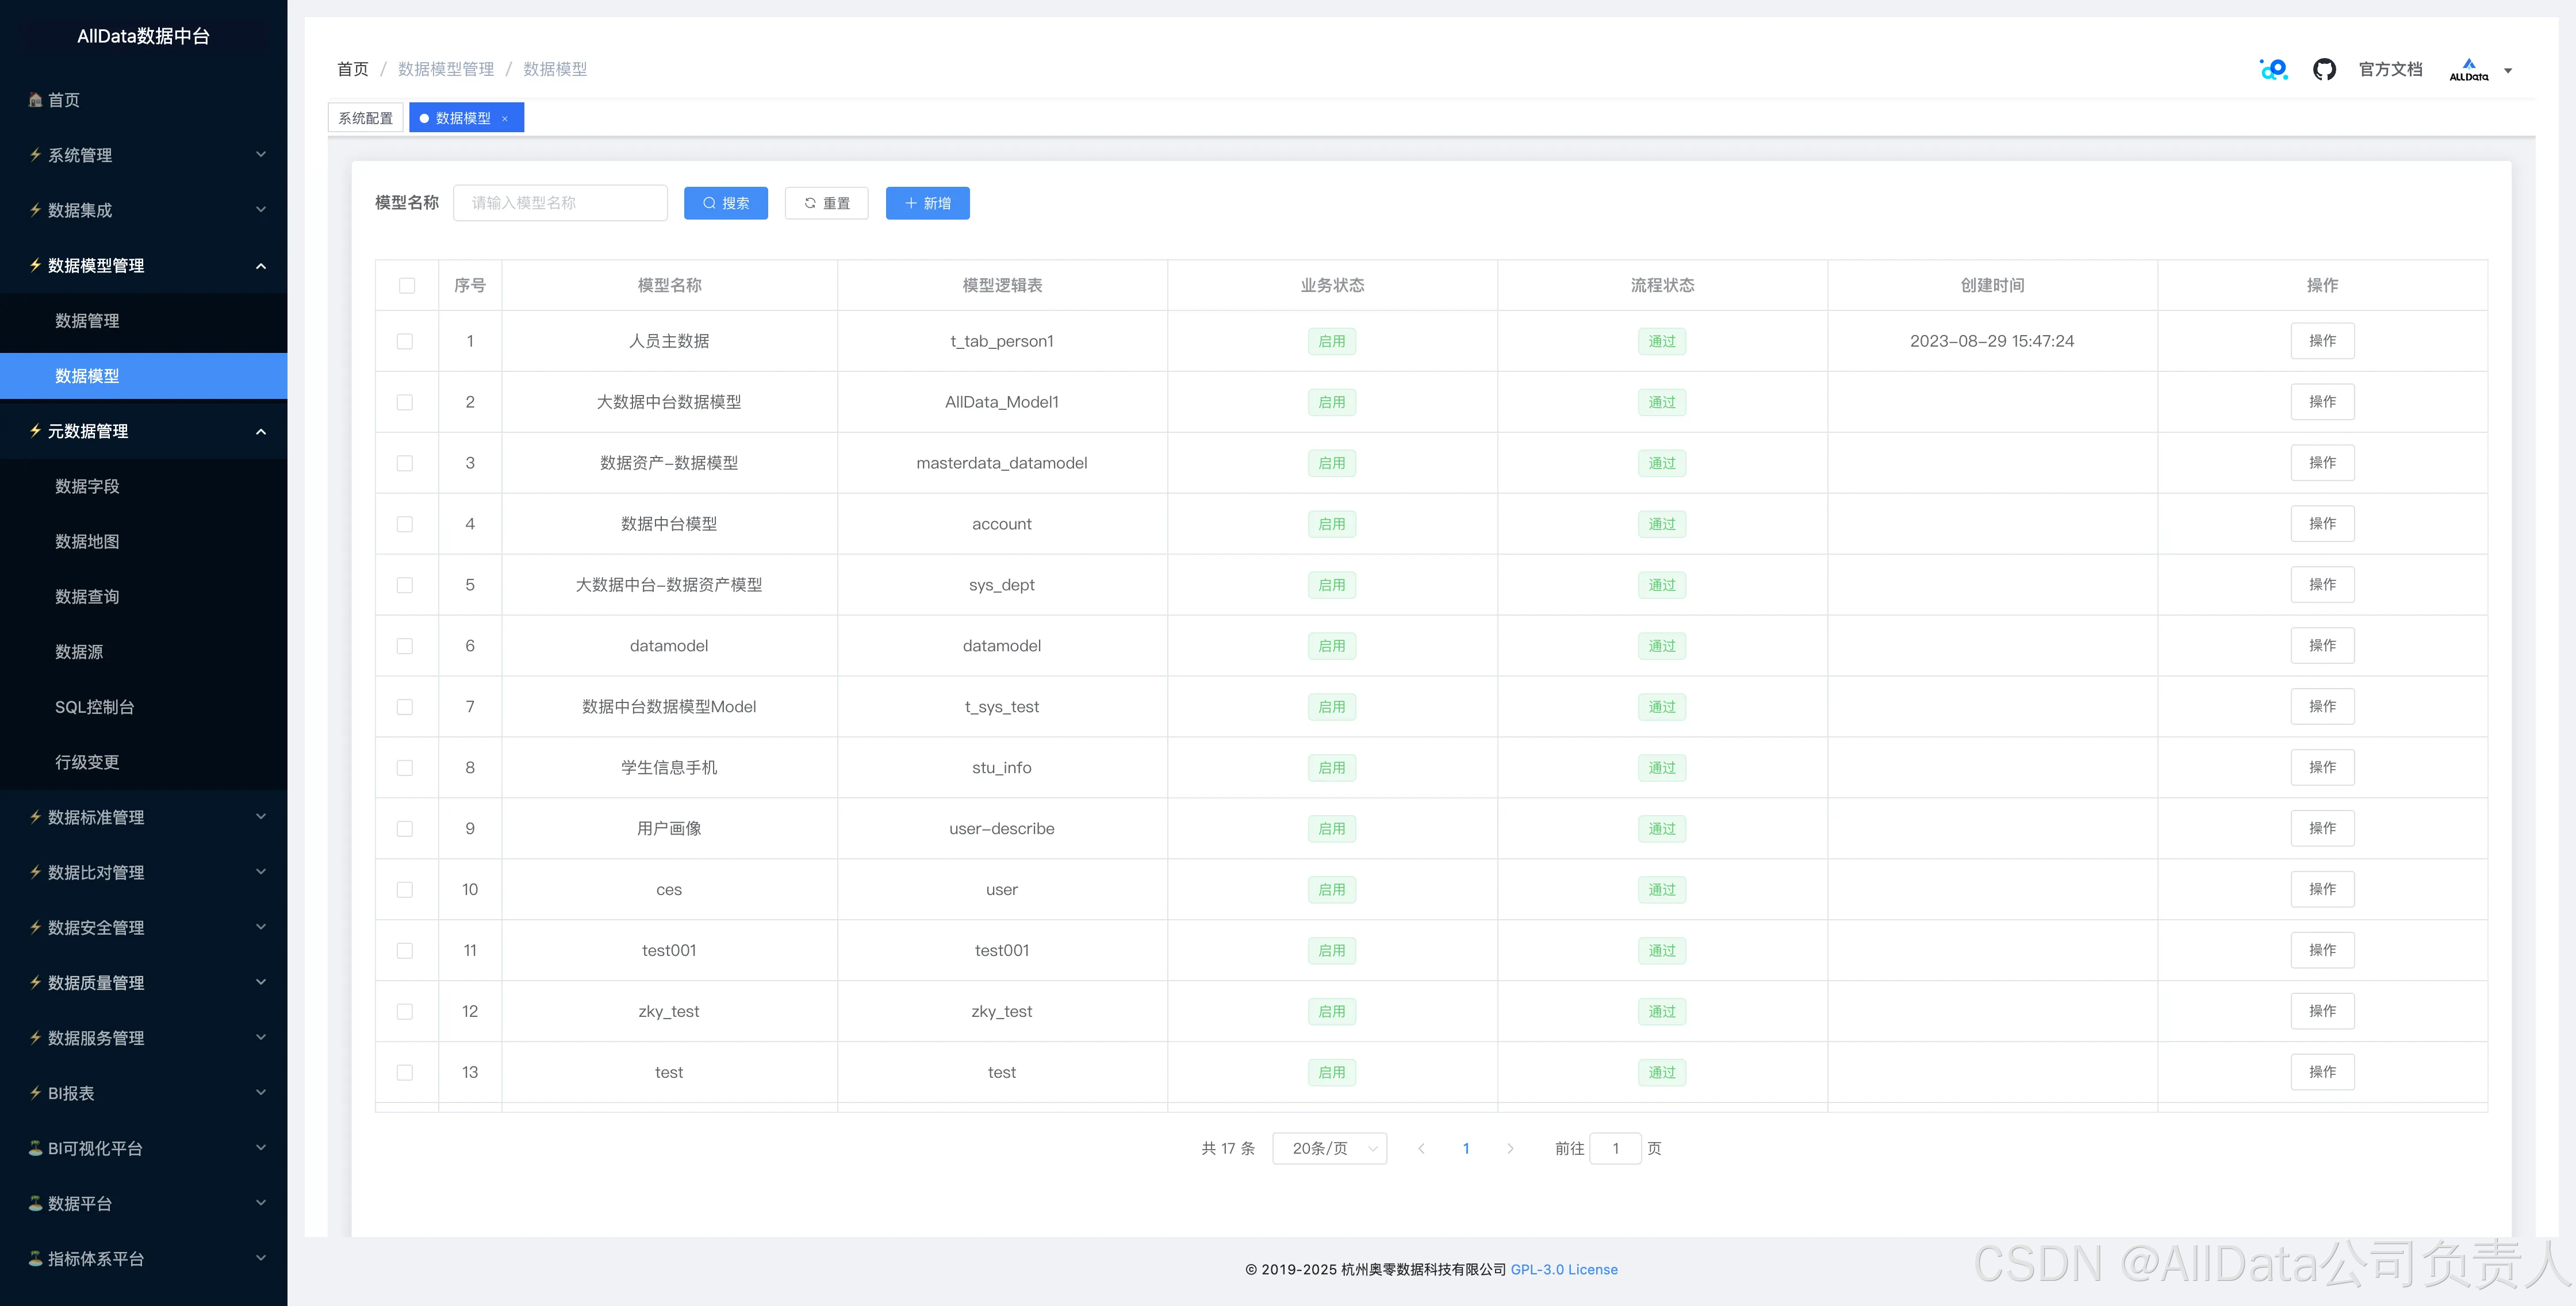This screenshot has width=2576, height=1306.
Task: Switch to the 系统配置 tab
Action: [x=365, y=118]
